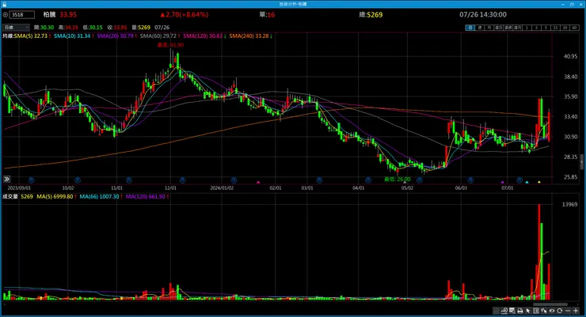The width and height of the screenshot is (586, 317).
Task: Click the 2024/01/02 date axis label
Action: point(222,188)
